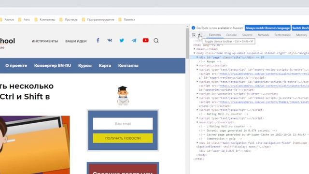Viewport: 309px width, 174px height.
Task: Click the Switch DevTools button
Action: (300, 28)
